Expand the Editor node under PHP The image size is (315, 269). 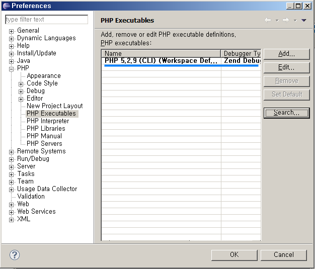point(21,99)
